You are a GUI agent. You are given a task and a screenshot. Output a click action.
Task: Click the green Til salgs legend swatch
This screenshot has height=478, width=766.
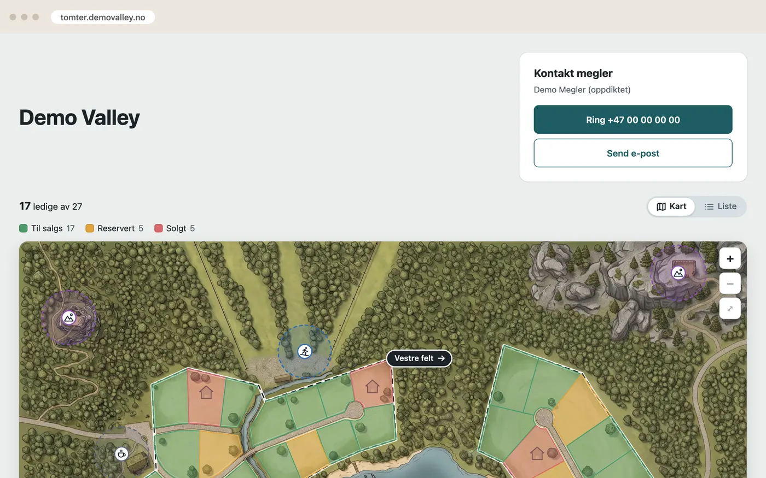24,228
